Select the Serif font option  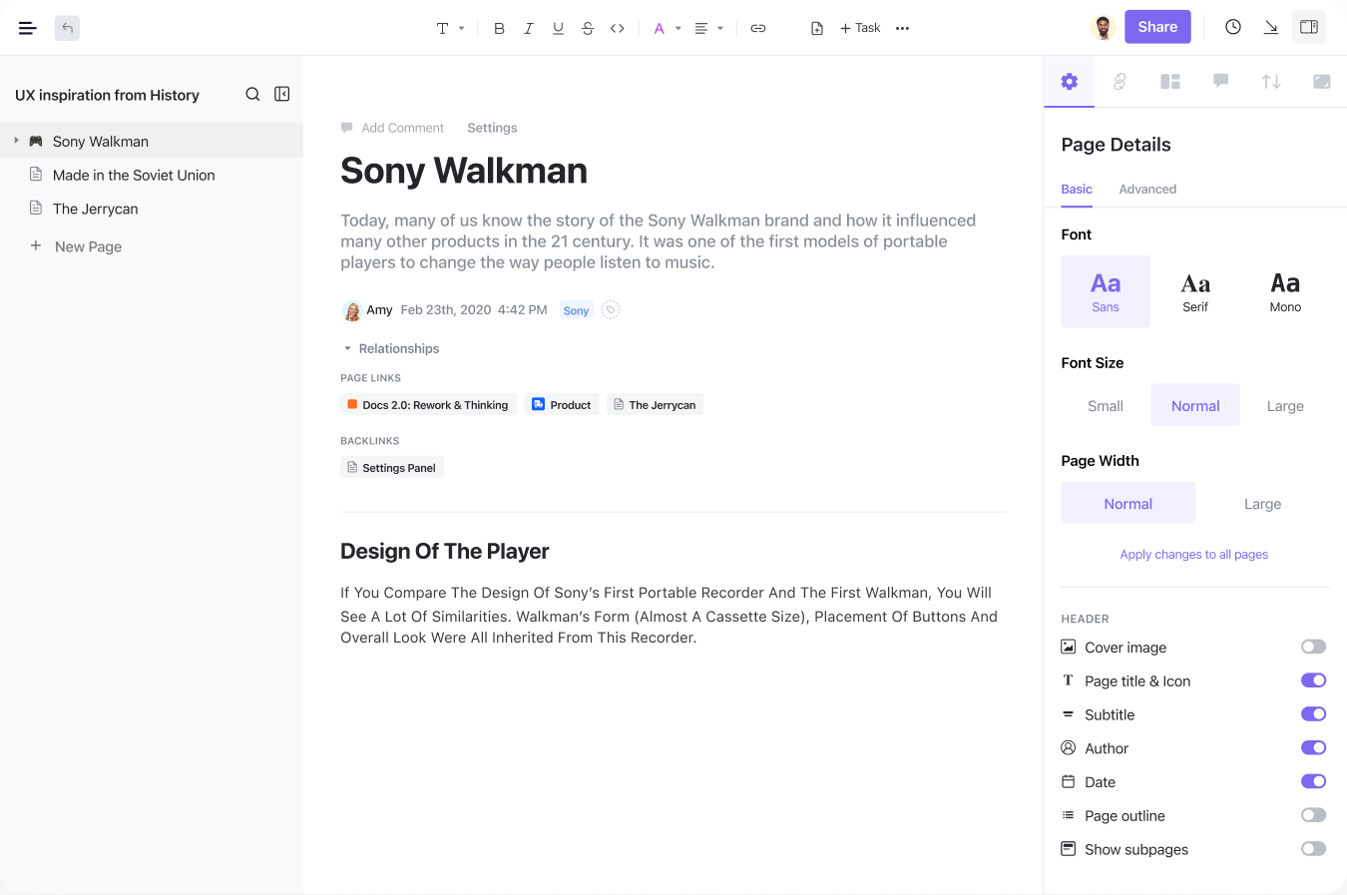(1195, 291)
